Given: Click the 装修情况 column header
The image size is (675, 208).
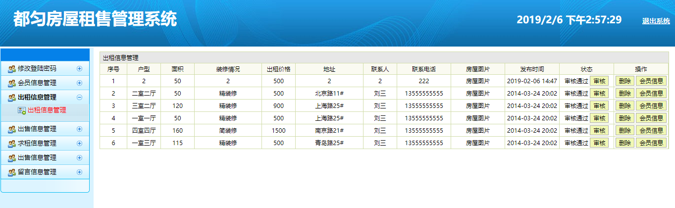Looking at the screenshot, I should [228, 69].
